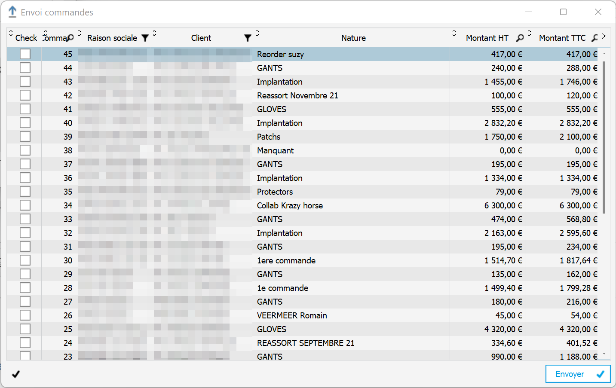Screen dimensions: 616x388
Task: Open search magnifier for Montant TTC column
Action: [595, 38]
